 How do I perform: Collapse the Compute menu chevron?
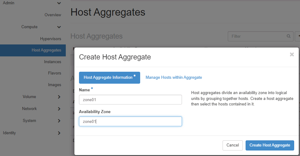point(59,27)
